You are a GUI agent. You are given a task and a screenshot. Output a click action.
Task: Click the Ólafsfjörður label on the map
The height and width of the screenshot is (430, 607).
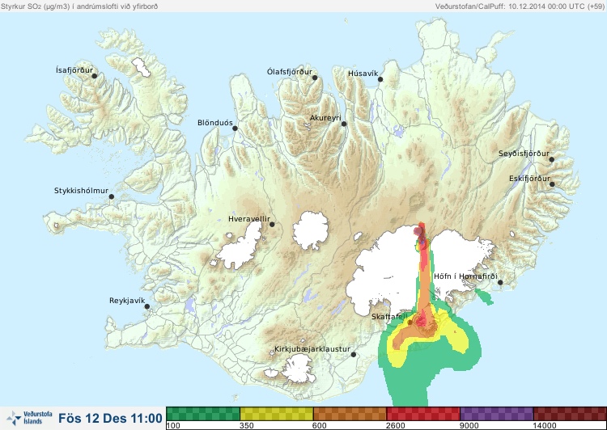290,72
